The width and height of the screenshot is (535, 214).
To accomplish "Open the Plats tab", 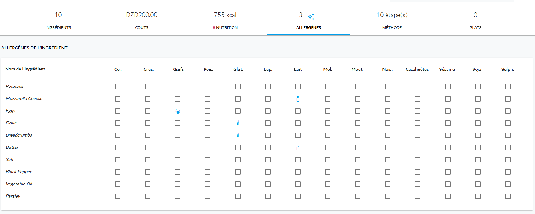I will [475, 21].
